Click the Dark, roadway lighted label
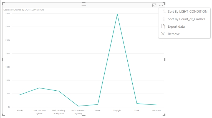 coord(39,112)
